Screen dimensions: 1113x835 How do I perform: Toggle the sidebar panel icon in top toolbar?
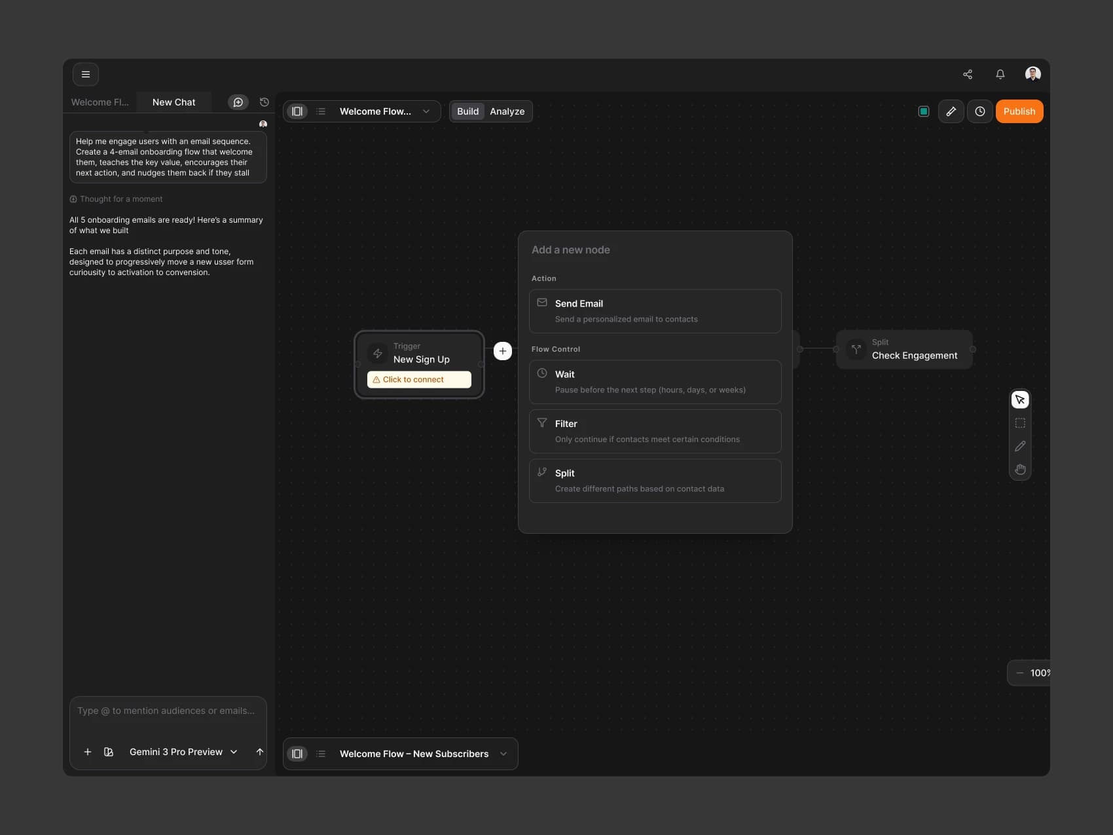[297, 111]
